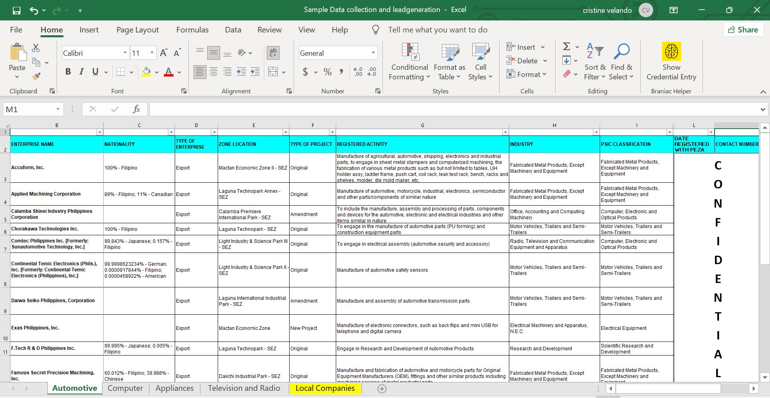Apply Comma Style number format
Image resolution: width=770 pixels, height=398 pixels.
341,72
